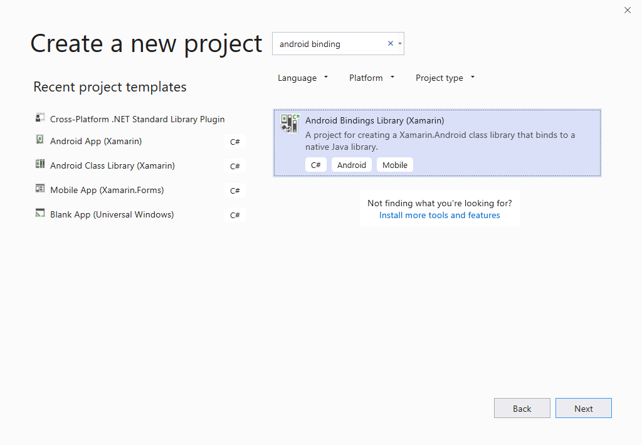Viewport: 642px width, 445px height.
Task: Go Back to the previous step
Action: (522, 408)
